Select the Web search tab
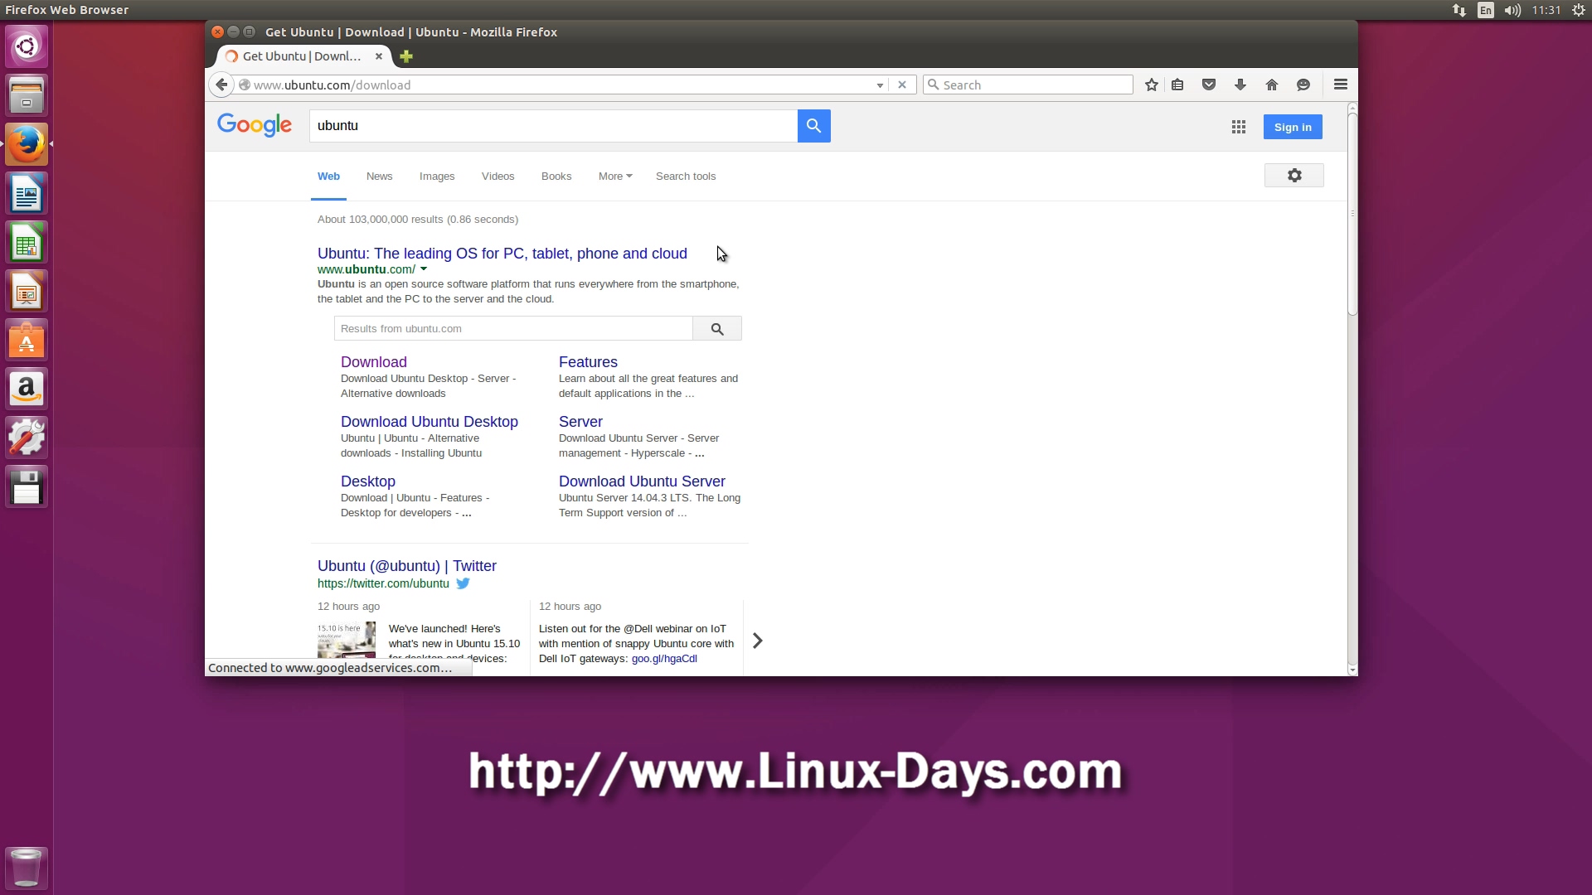The height and width of the screenshot is (895, 1592). click(328, 177)
